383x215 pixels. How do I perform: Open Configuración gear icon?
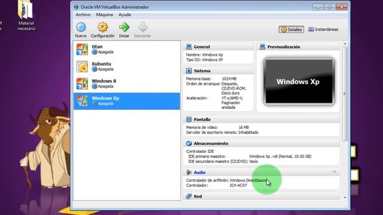click(x=102, y=27)
